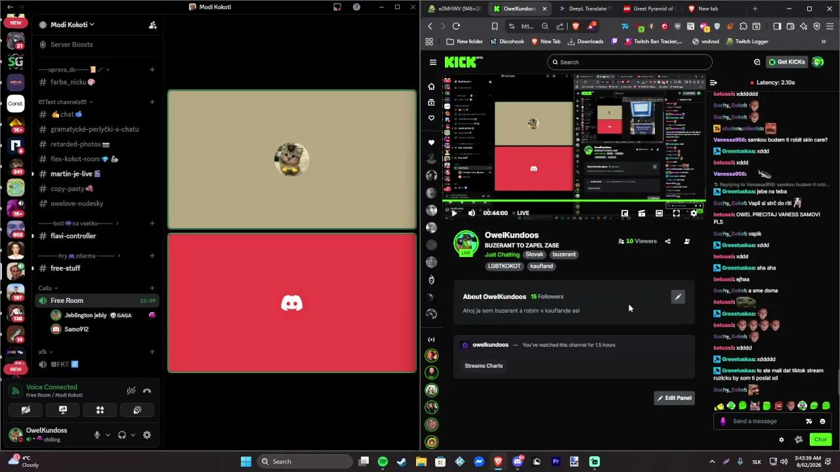This screenshot has width=840, height=472.
Task: Click the Brave Shields lion icon
Action: [x=576, y=26]
